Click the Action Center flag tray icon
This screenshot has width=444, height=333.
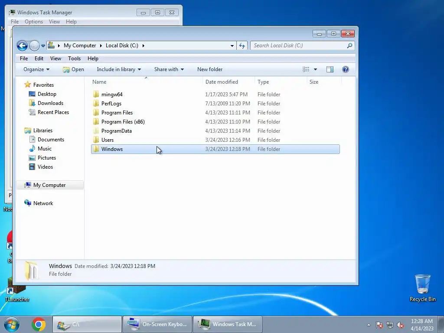(x=379, y=325)
